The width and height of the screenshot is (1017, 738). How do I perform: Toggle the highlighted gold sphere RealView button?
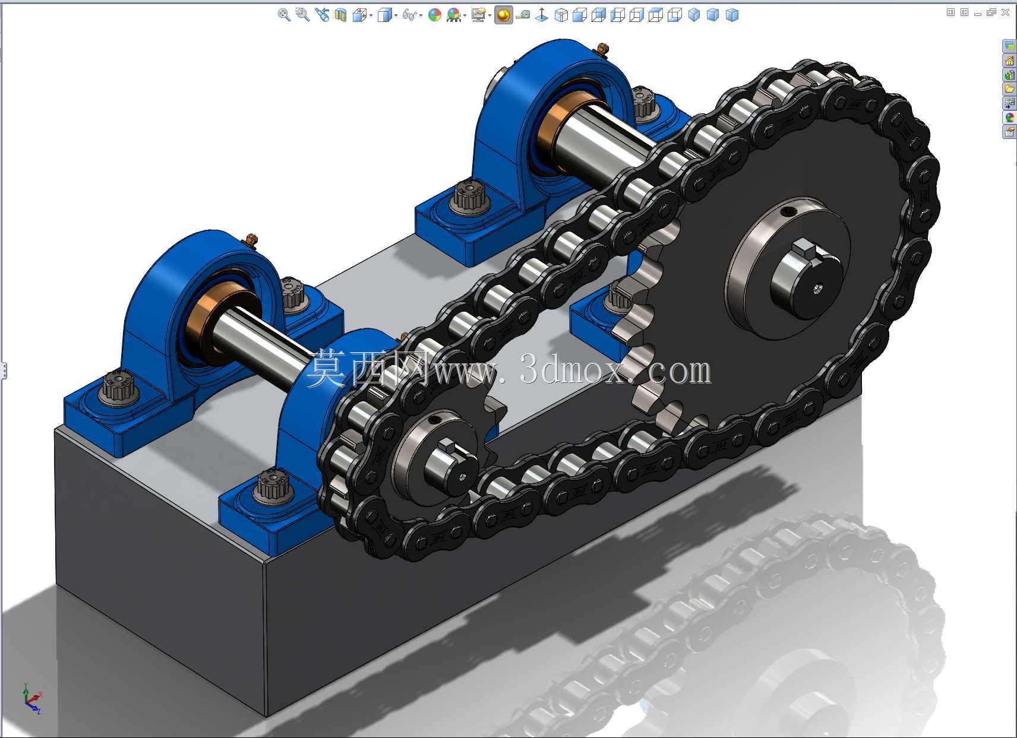[x=503, y=15]
